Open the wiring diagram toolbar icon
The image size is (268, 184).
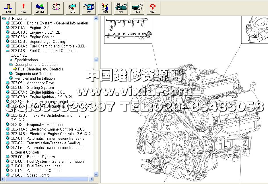tap(56, 8)
